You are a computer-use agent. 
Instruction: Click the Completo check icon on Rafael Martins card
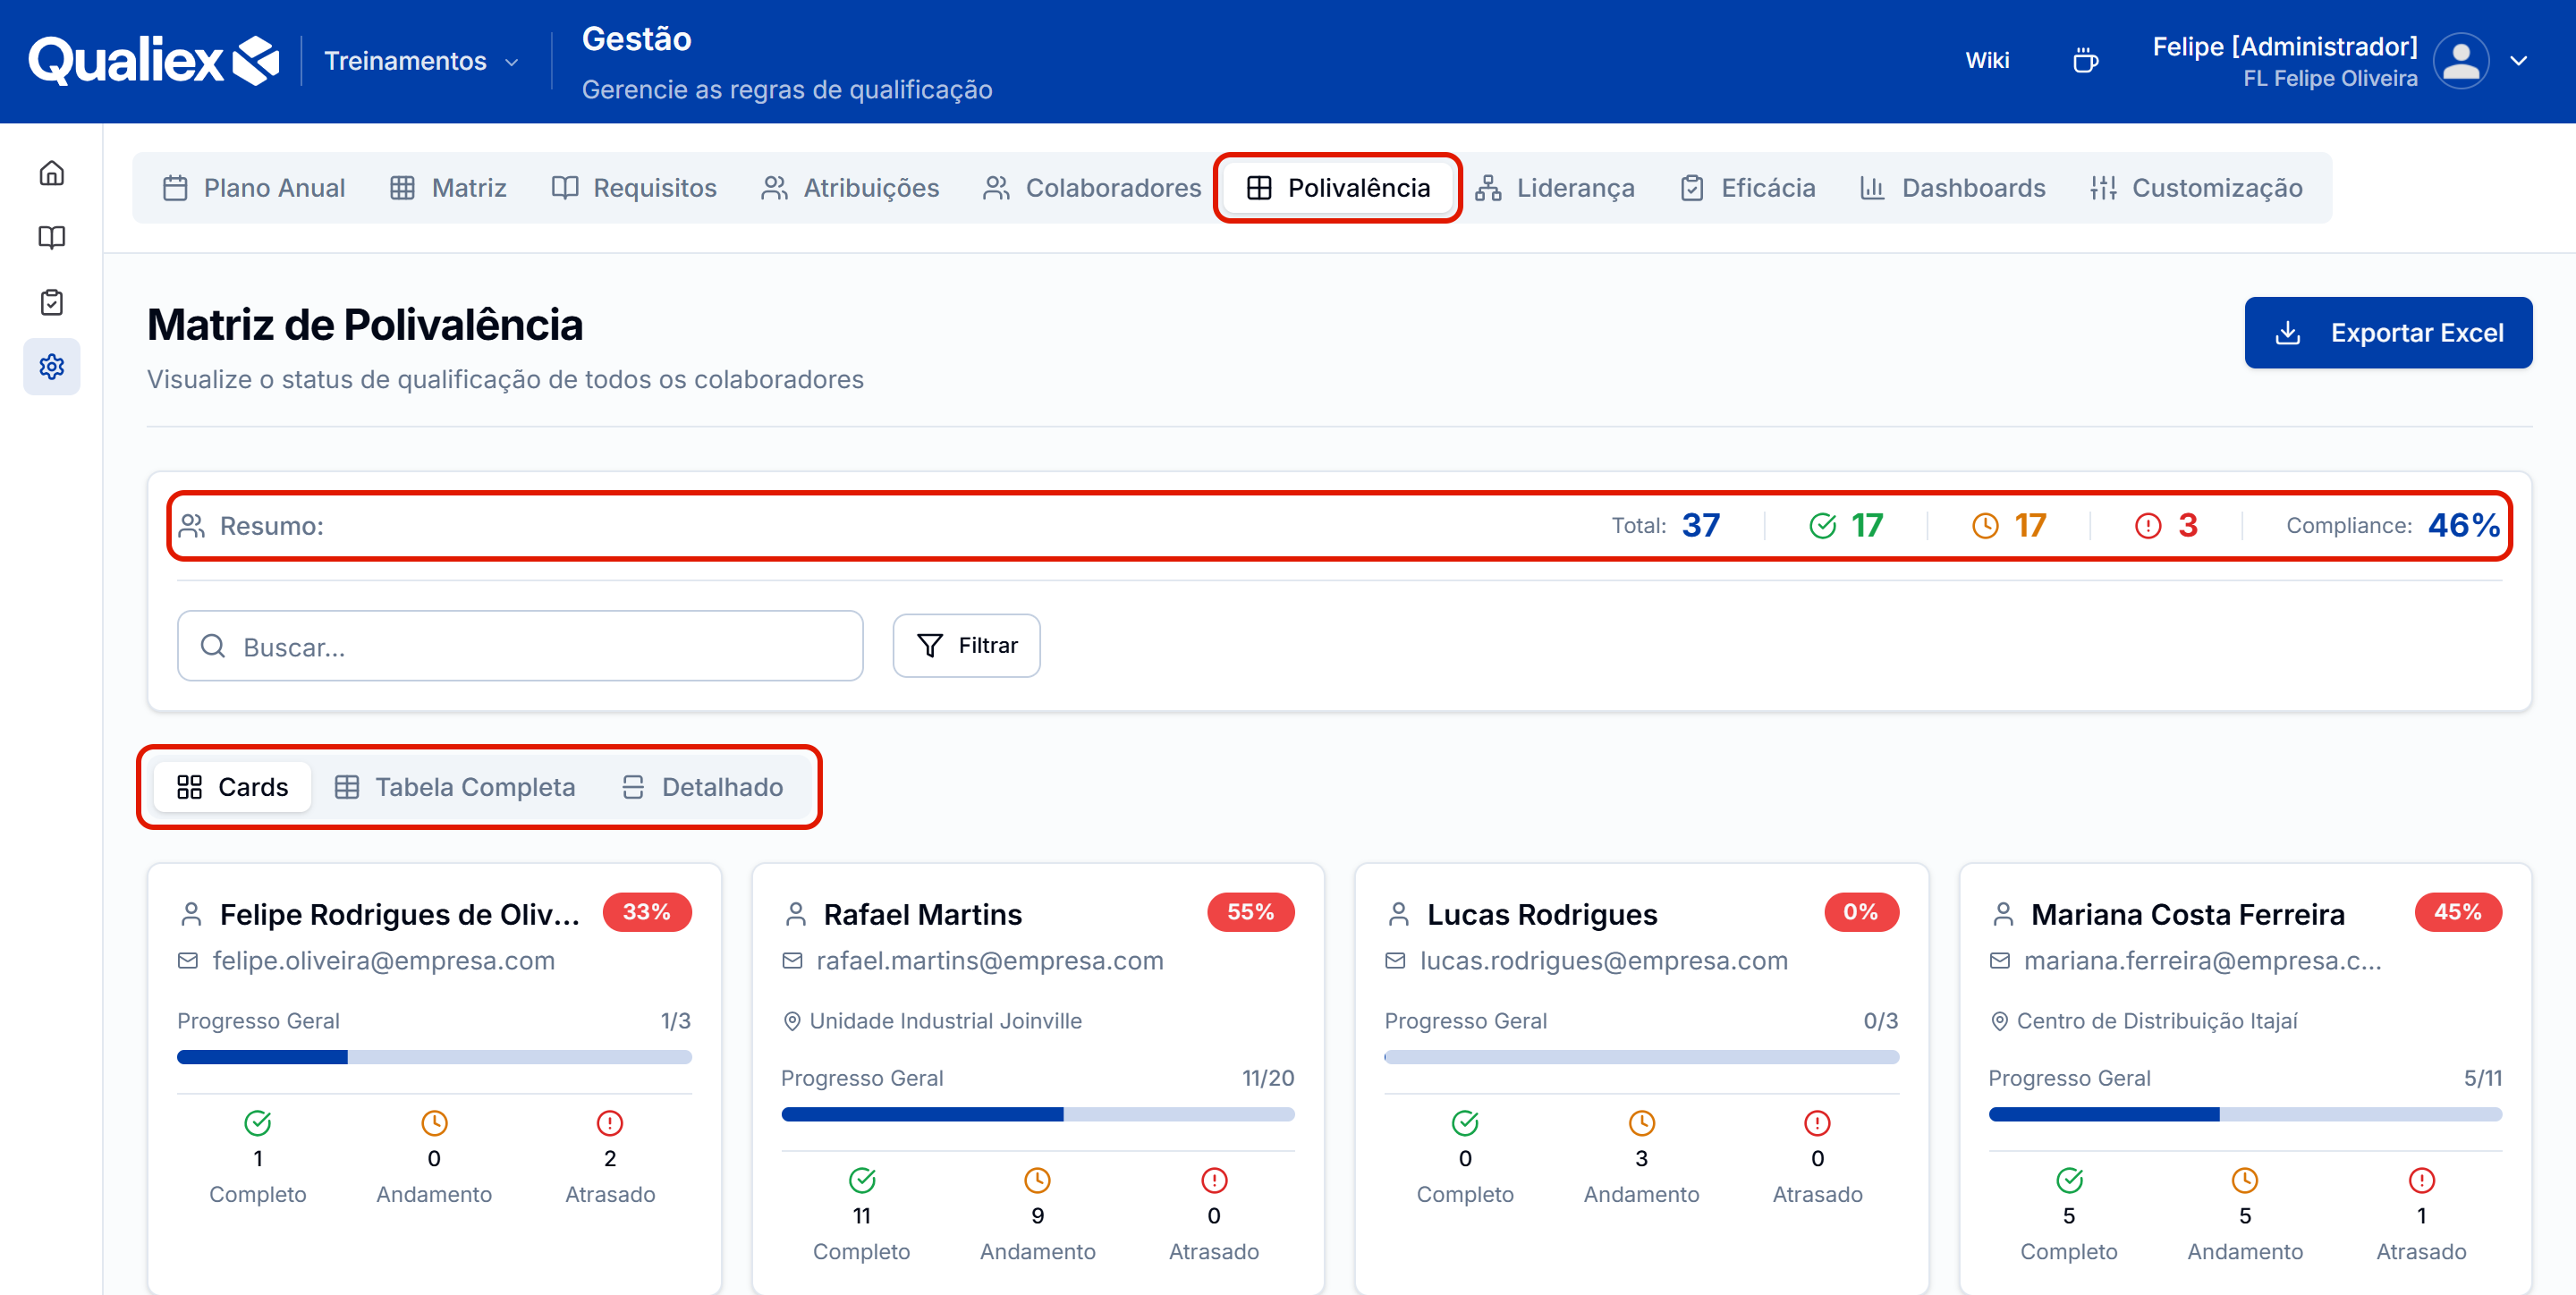[862, 1180]
